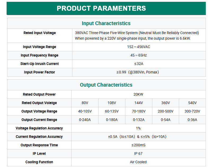The height and width of the screenshot is (168, 212).
Task: Select the ≤200mS response time value
Action: click(x=138, y=145)
